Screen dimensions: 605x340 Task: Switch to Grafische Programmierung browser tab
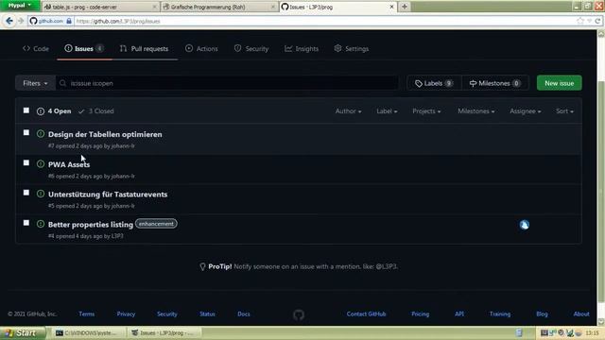tap(219, 7)
